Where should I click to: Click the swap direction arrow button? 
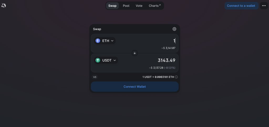pos(135,53)
